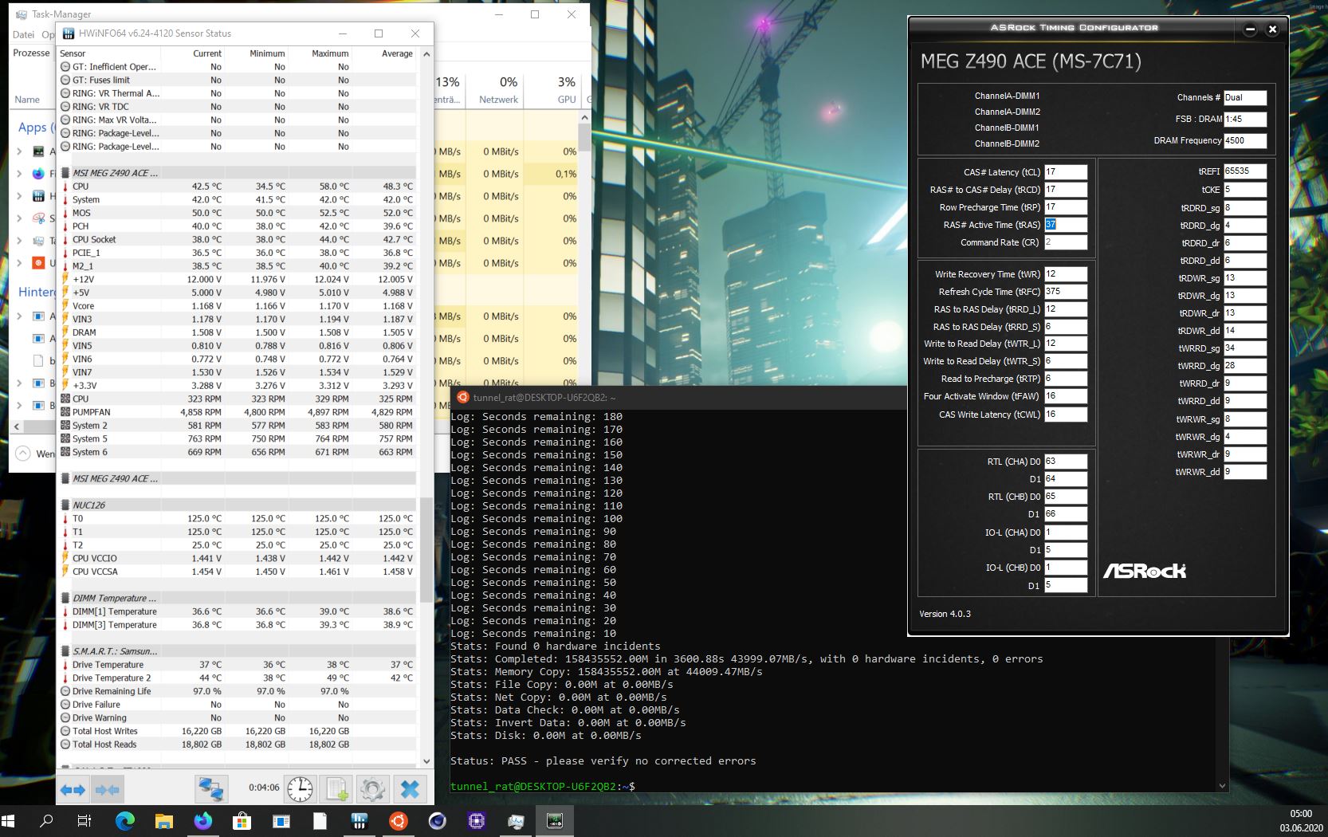Click the tREFI value field
Viewport: 1328px width, 837px height.
point(1244,171)
